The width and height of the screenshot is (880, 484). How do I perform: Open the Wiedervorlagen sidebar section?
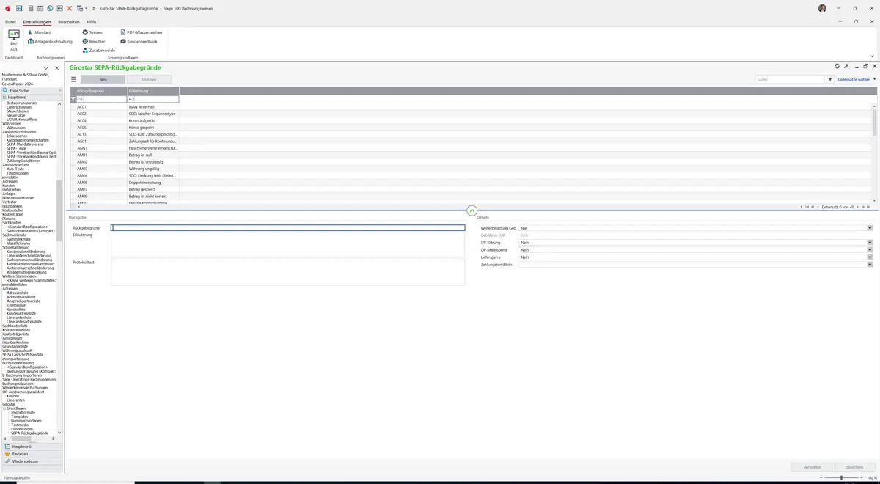coord(32,461)
